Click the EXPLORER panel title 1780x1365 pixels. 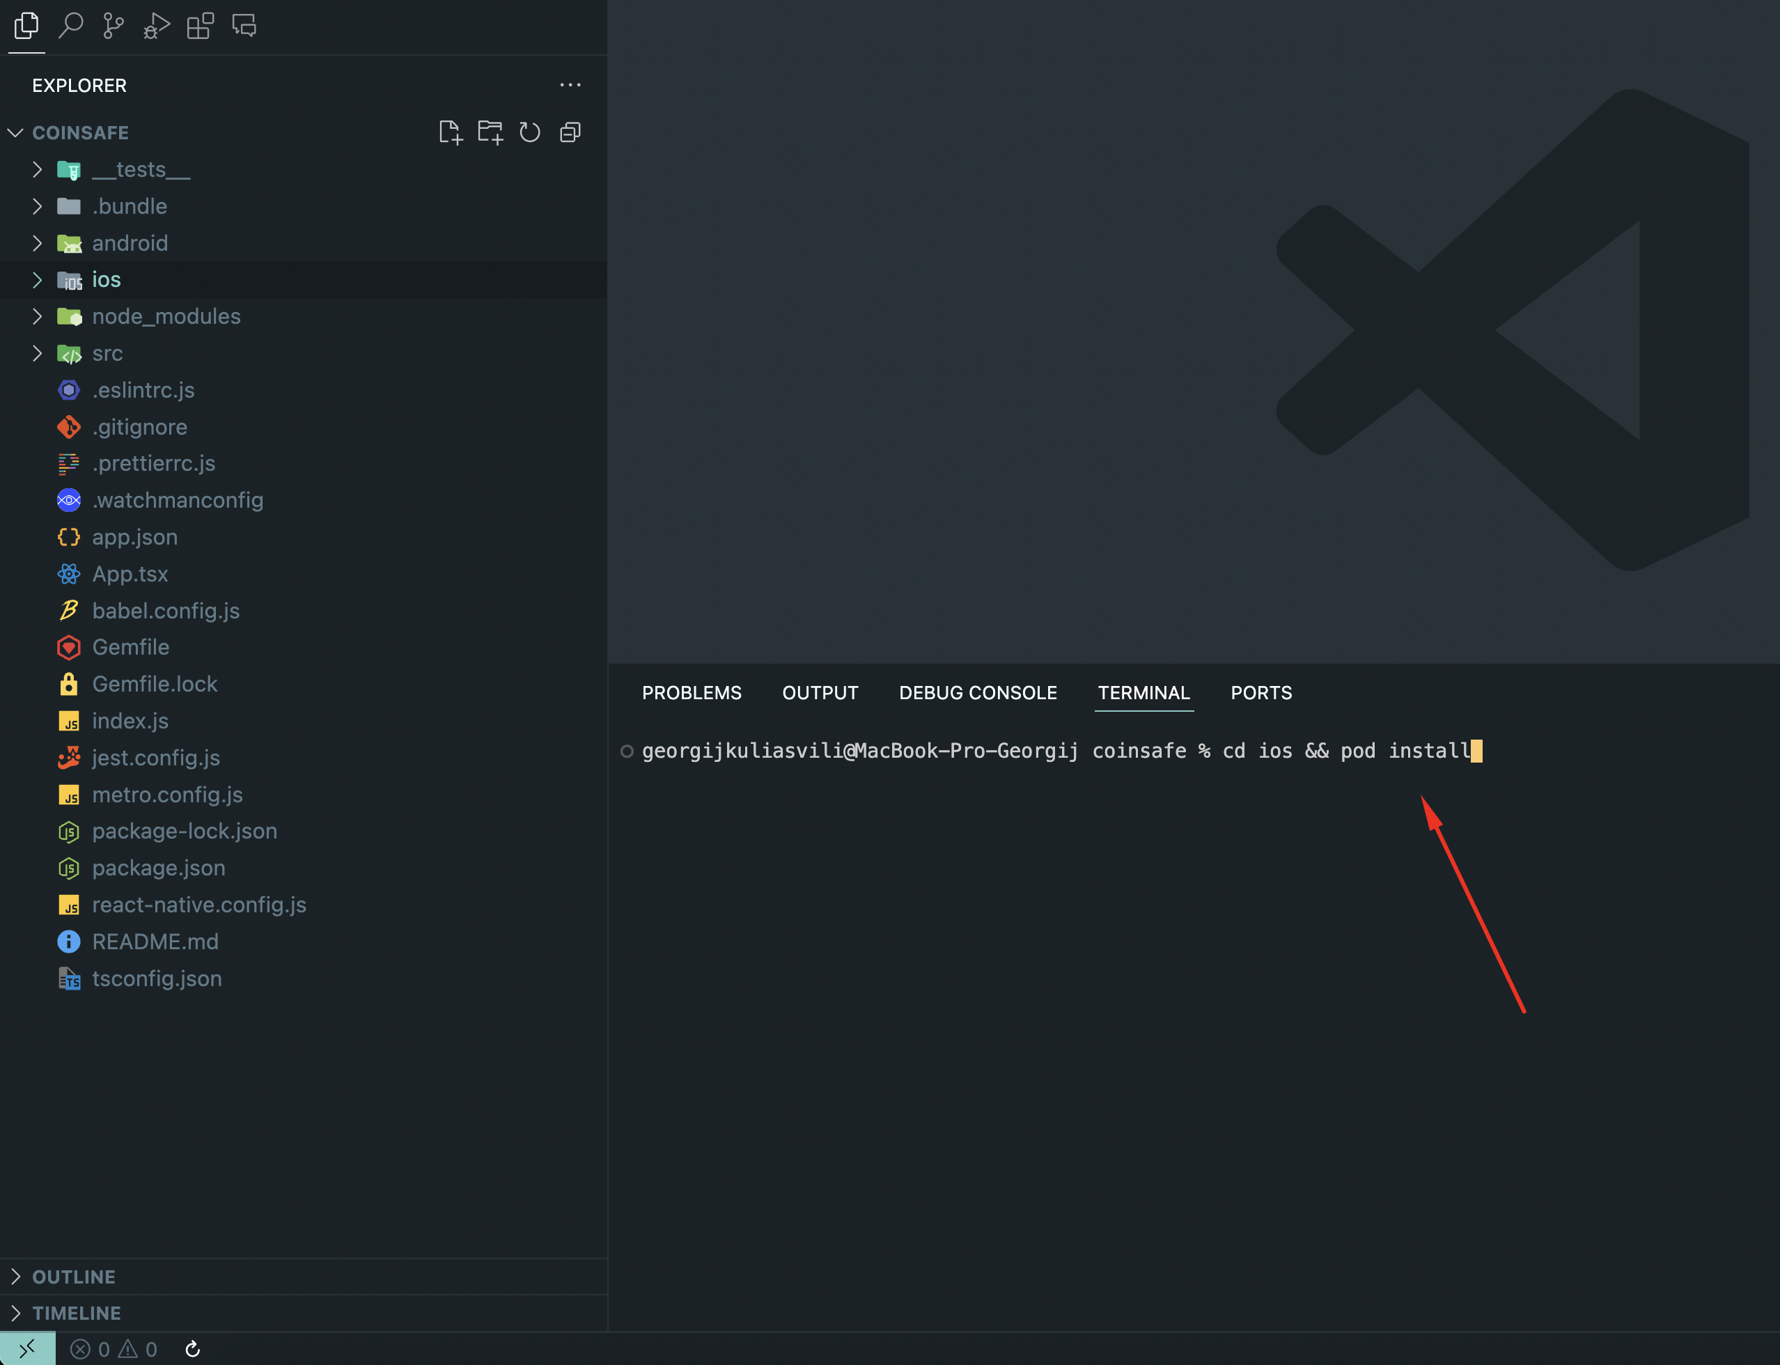pyautogui.click(x=79, y=85)
